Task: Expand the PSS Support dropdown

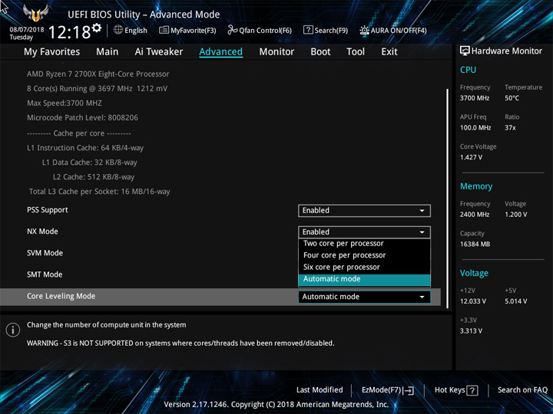Action: pyautogui.click(x=364, y=211)
